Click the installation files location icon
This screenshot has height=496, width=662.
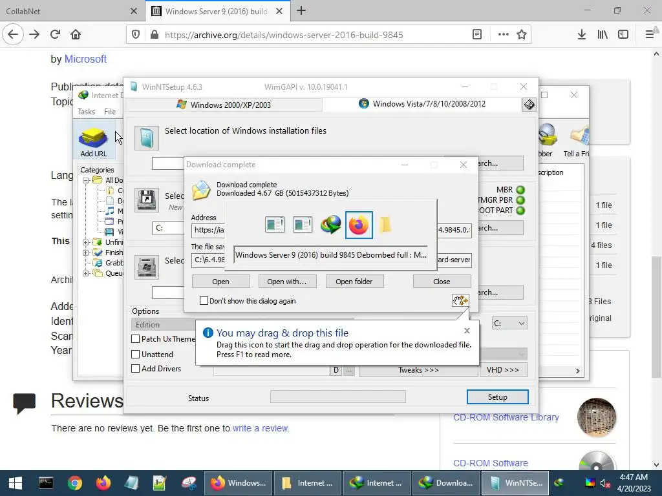(x=147, y=138)
